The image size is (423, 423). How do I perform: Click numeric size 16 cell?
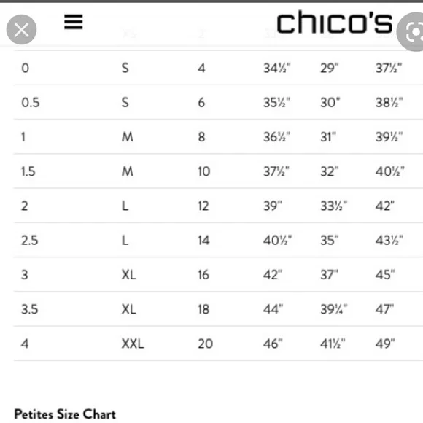[203, 275]
